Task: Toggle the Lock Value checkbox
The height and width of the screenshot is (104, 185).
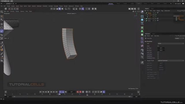Action: pyautogui.click(x=158, y=54)
